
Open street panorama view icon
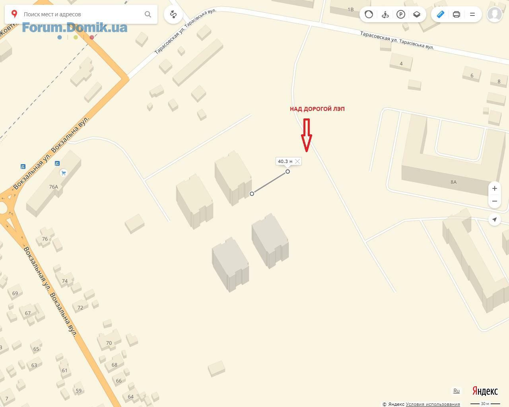[385, 14]
